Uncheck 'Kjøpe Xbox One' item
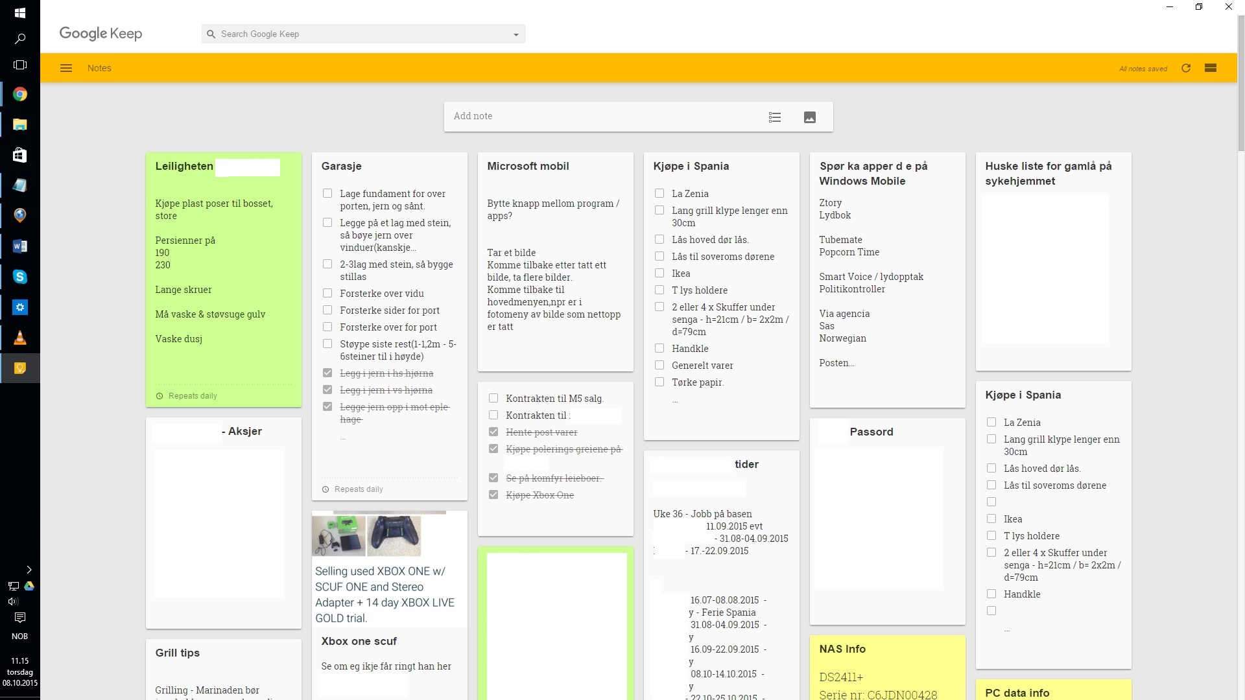This screenshot has width=1245, height=700. (493, 495)
